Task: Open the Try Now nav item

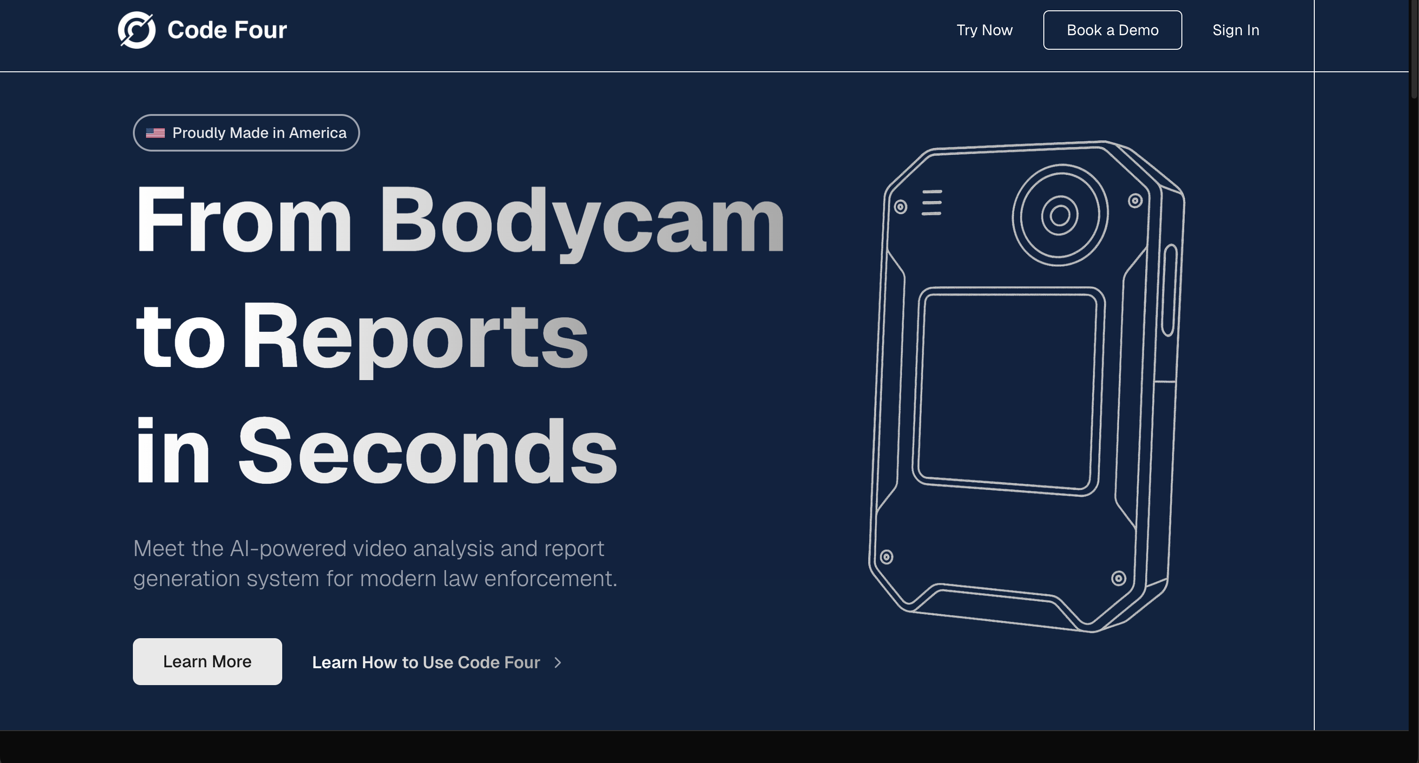Action: [x=984, y=31]
